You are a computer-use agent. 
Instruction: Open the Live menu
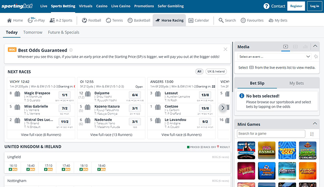44,6
